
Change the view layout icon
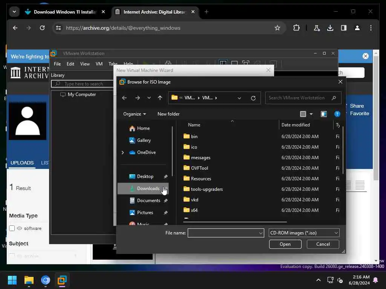[x=303, y=114]
